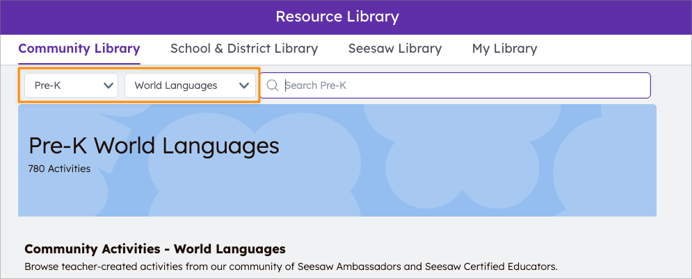The height and width of the screenshot is (279, 692).
Task: Switch to the Community Library tab
Action: [x=79, y=49]
